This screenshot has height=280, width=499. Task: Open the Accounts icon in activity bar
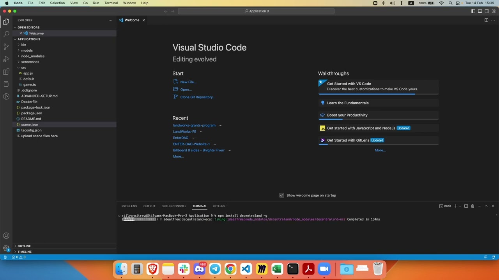point(6,236)
